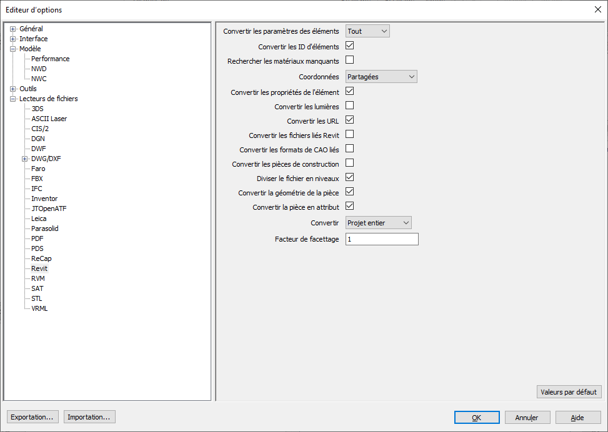Select the Performance item under Modèle
The image size is (608, 432).
pyautogui.click(x=51, y=59)
